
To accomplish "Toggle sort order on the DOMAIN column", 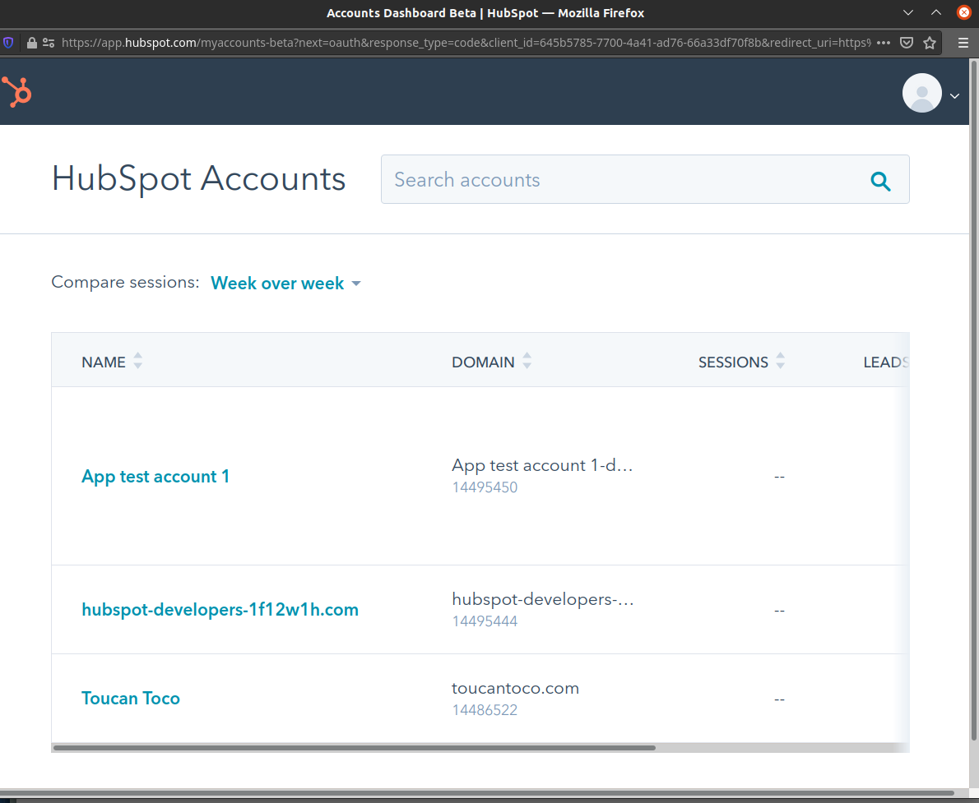I will coord(527,361).
